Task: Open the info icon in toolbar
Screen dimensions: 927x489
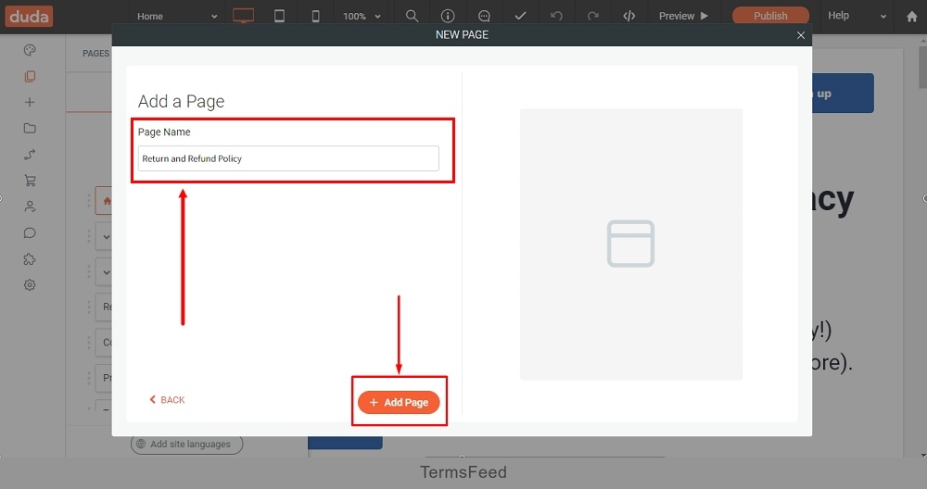Action: [x=448, y=16]
